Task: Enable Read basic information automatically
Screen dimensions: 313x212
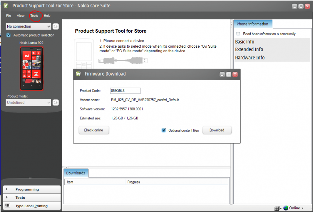Action: (238, 33)
